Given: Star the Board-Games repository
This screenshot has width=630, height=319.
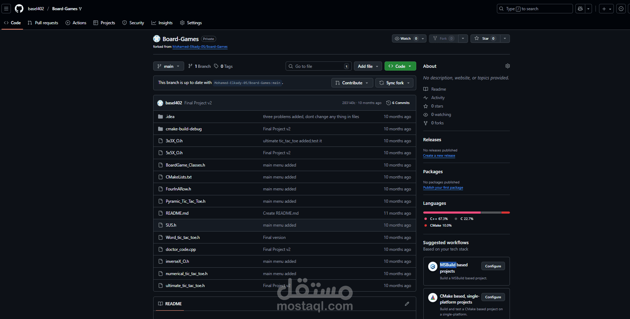Looking at the screenshot, I should click(485, 39).
